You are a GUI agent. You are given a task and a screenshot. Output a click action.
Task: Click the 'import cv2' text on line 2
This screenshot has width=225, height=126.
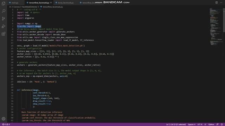point(22,13)
